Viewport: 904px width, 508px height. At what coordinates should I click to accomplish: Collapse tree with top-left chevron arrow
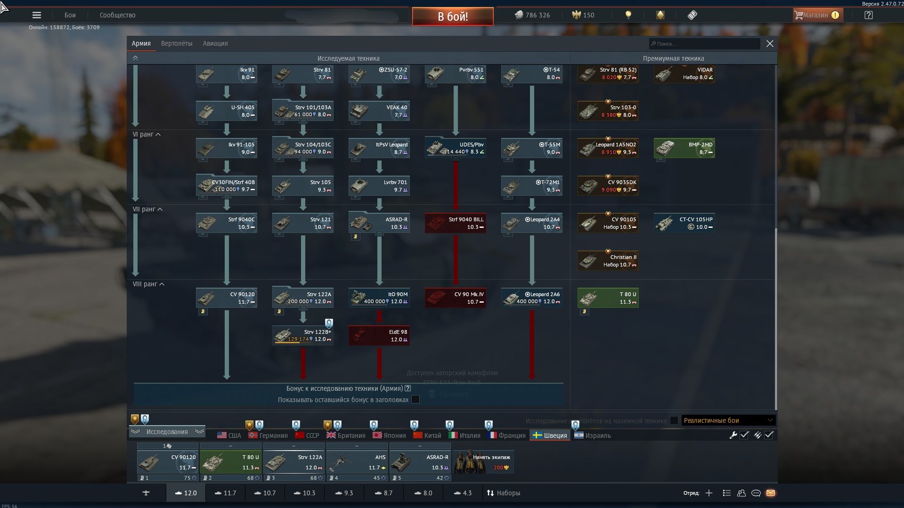(x=135, y=58)
